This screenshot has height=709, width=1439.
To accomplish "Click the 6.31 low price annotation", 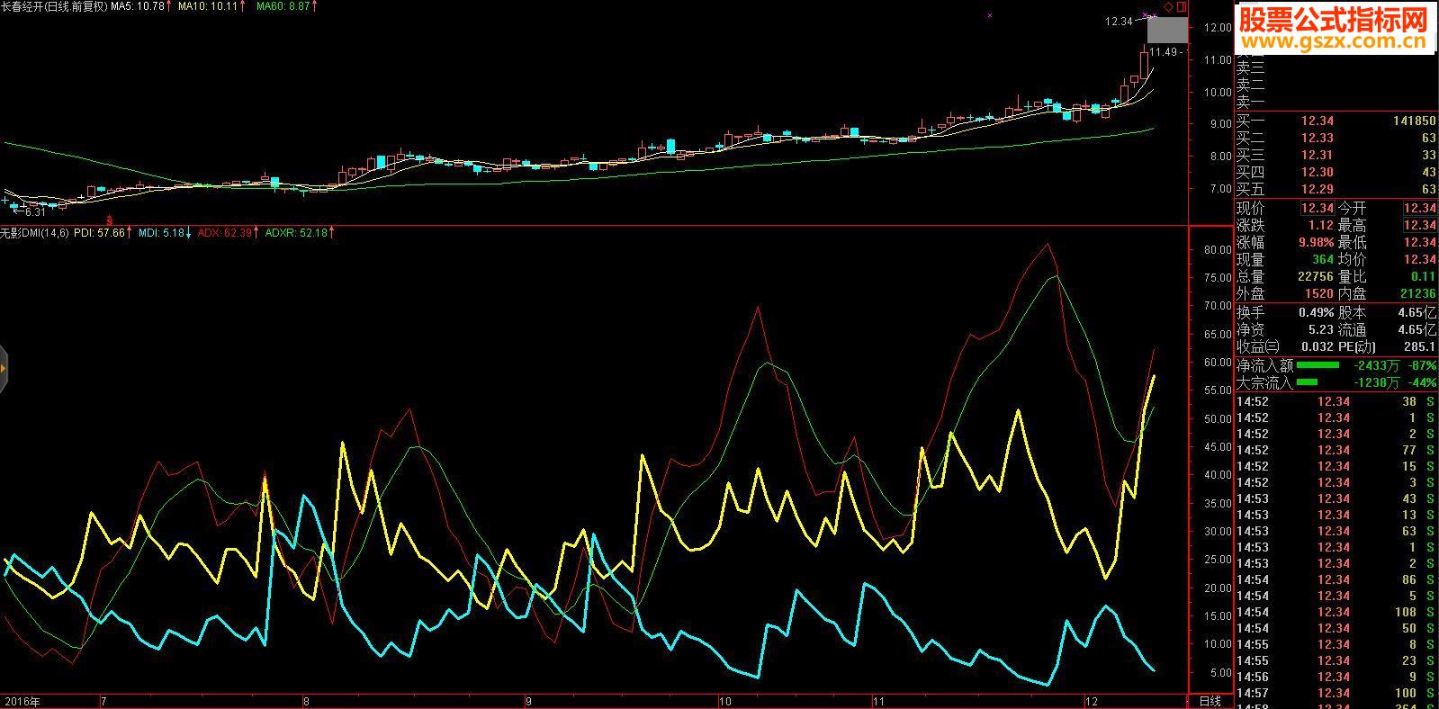I will click(x=34, y=212).
